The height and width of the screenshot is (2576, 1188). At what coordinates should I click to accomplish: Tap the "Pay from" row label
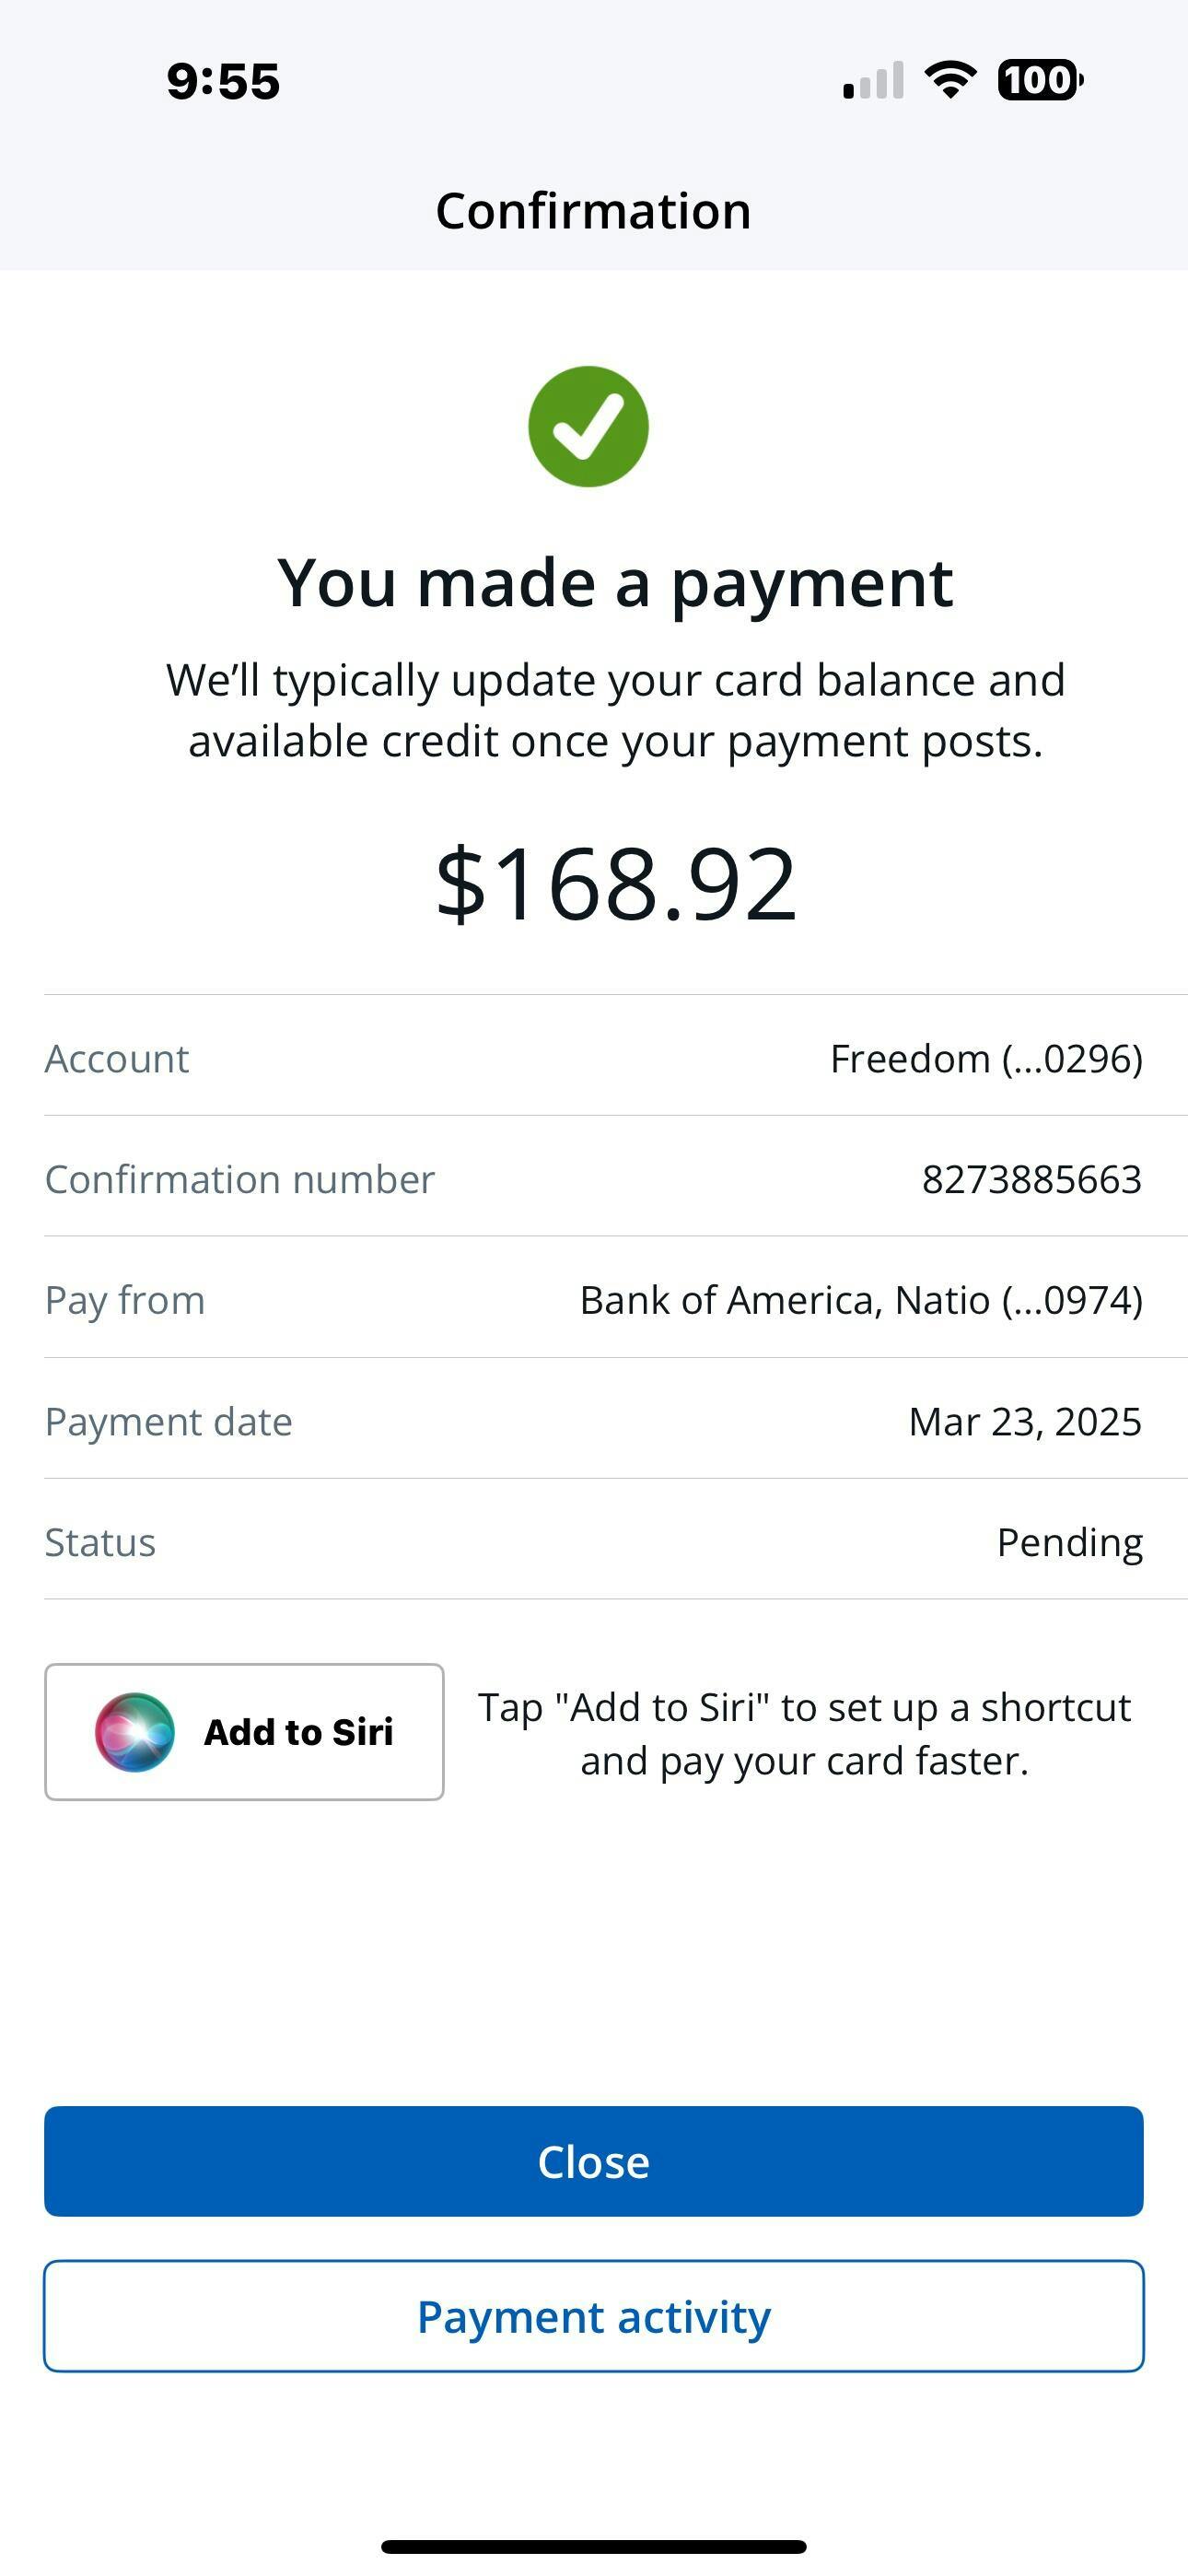point(125,1300)
